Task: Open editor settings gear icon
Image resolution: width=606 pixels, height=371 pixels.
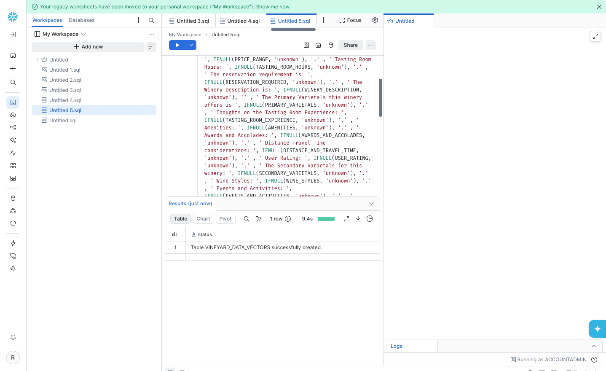Action: click(375, 20)
